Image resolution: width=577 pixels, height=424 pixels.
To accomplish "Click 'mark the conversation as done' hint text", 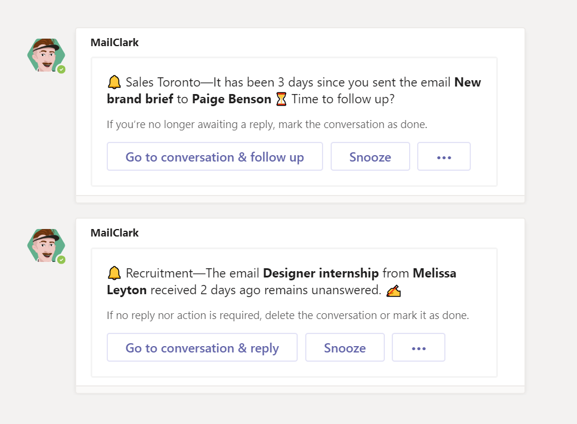I will point(353,125).
